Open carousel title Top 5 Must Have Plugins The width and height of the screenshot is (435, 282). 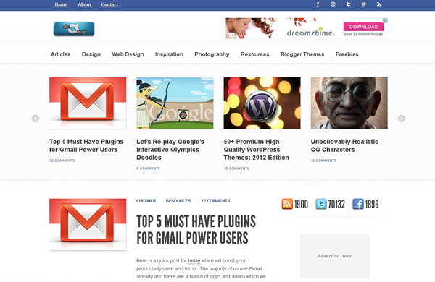(x=86, y=145)
